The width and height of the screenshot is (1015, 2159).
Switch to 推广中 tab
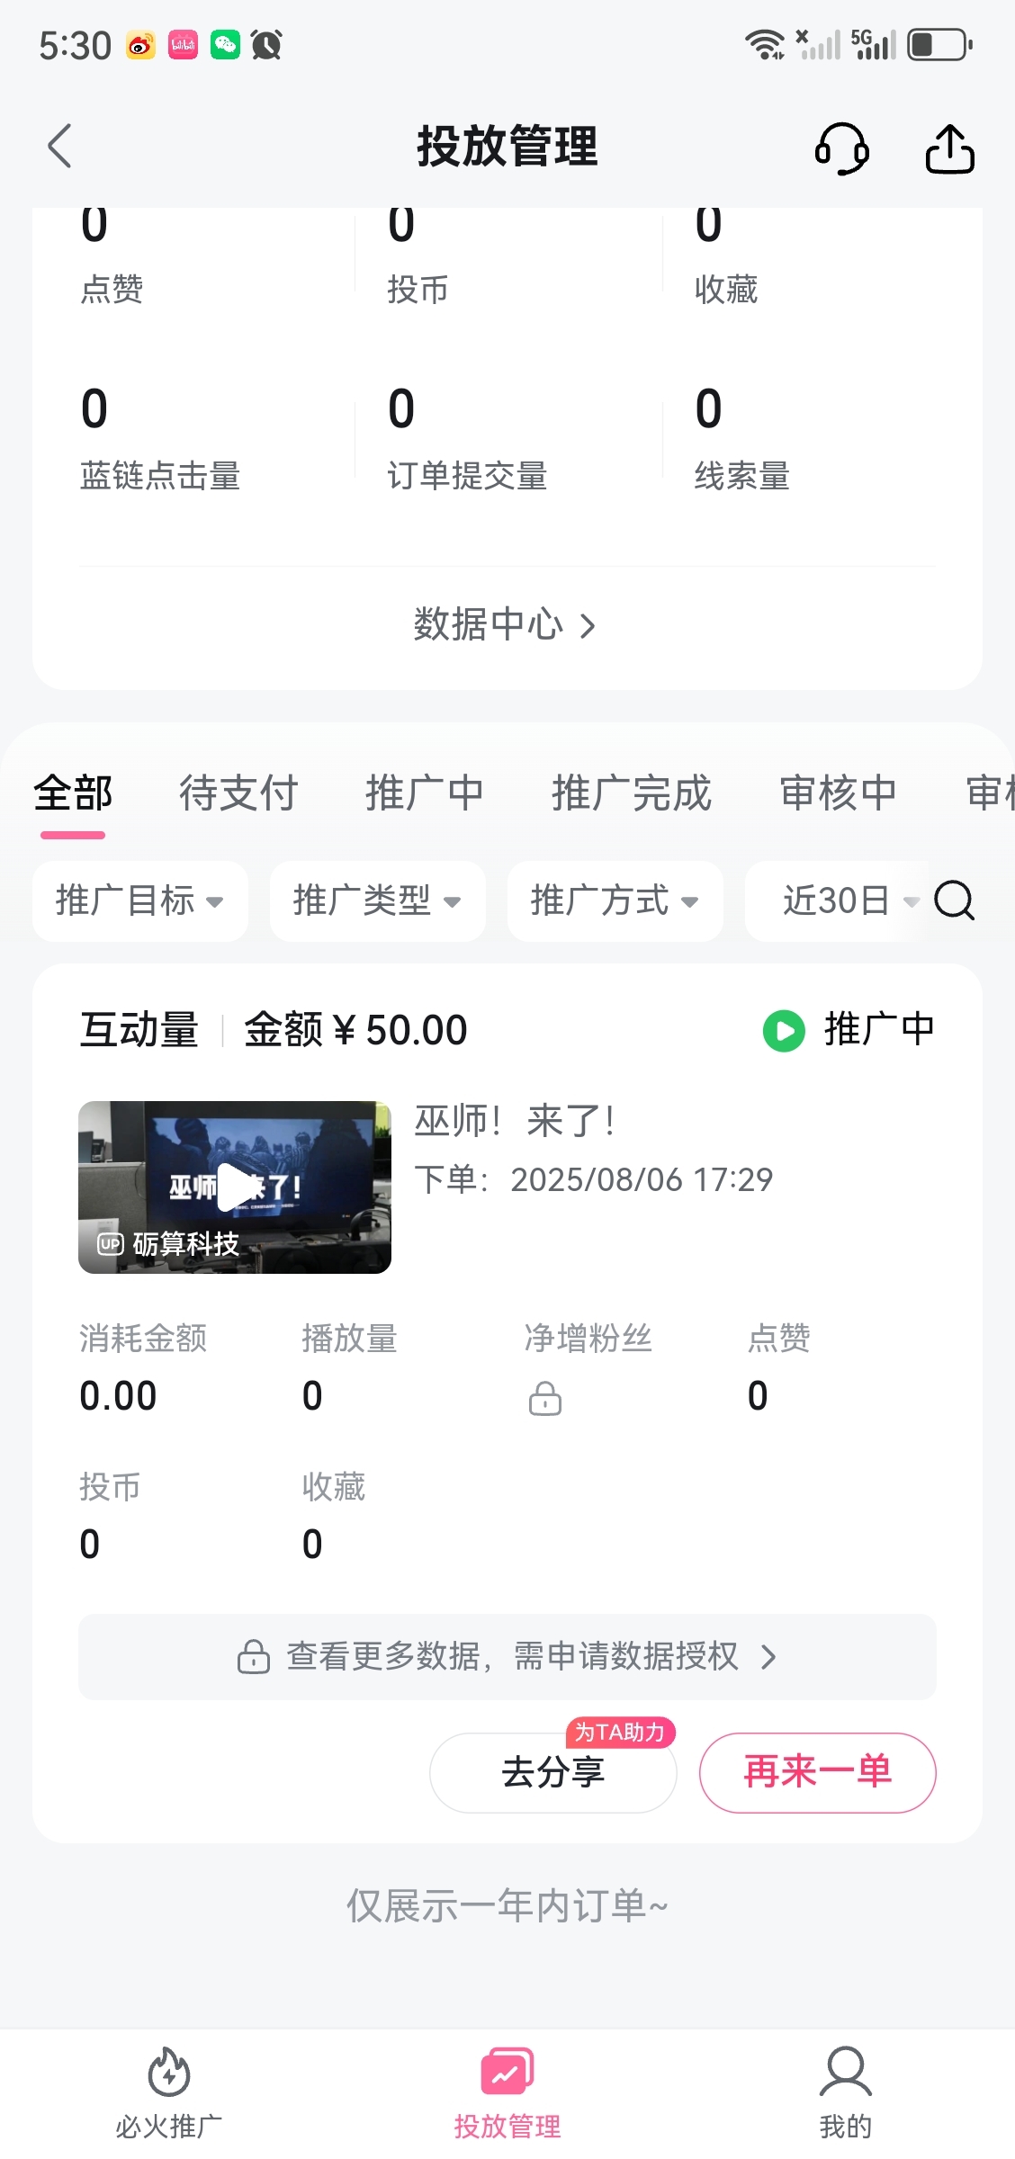[x=425, y=793]
